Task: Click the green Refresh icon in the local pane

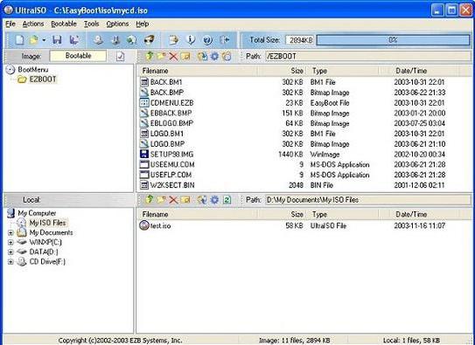Action: (x=227, y=200)
